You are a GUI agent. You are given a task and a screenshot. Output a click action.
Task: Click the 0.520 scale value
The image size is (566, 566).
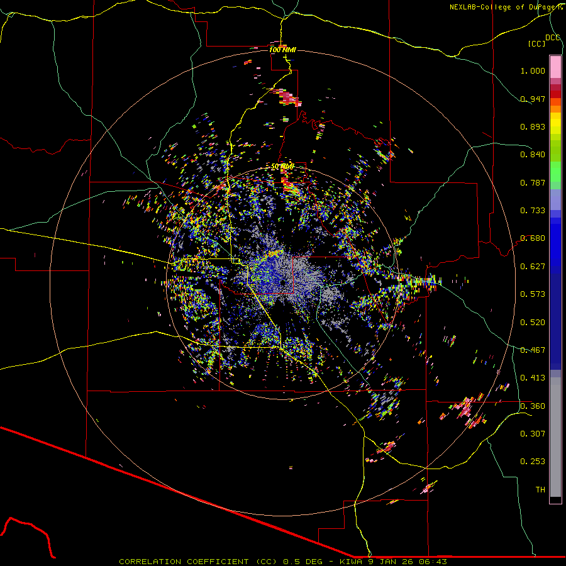(533, 323)
